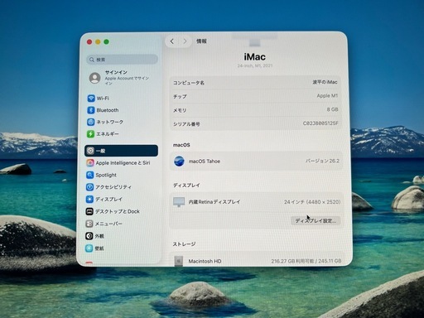This screenshot has height=318, width=424.
Task: Click the ディスプレイ設定... button
Action: (316, 221)
